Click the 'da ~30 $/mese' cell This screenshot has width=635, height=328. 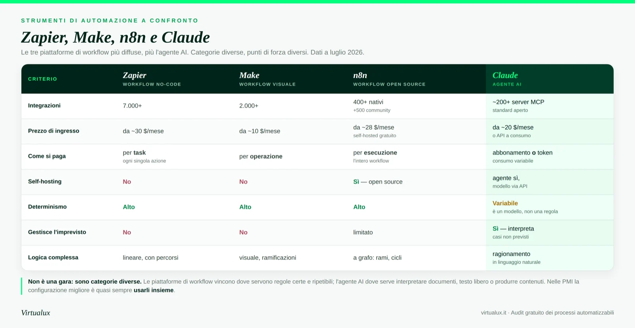pyautogui.click(x=143, y=131)
